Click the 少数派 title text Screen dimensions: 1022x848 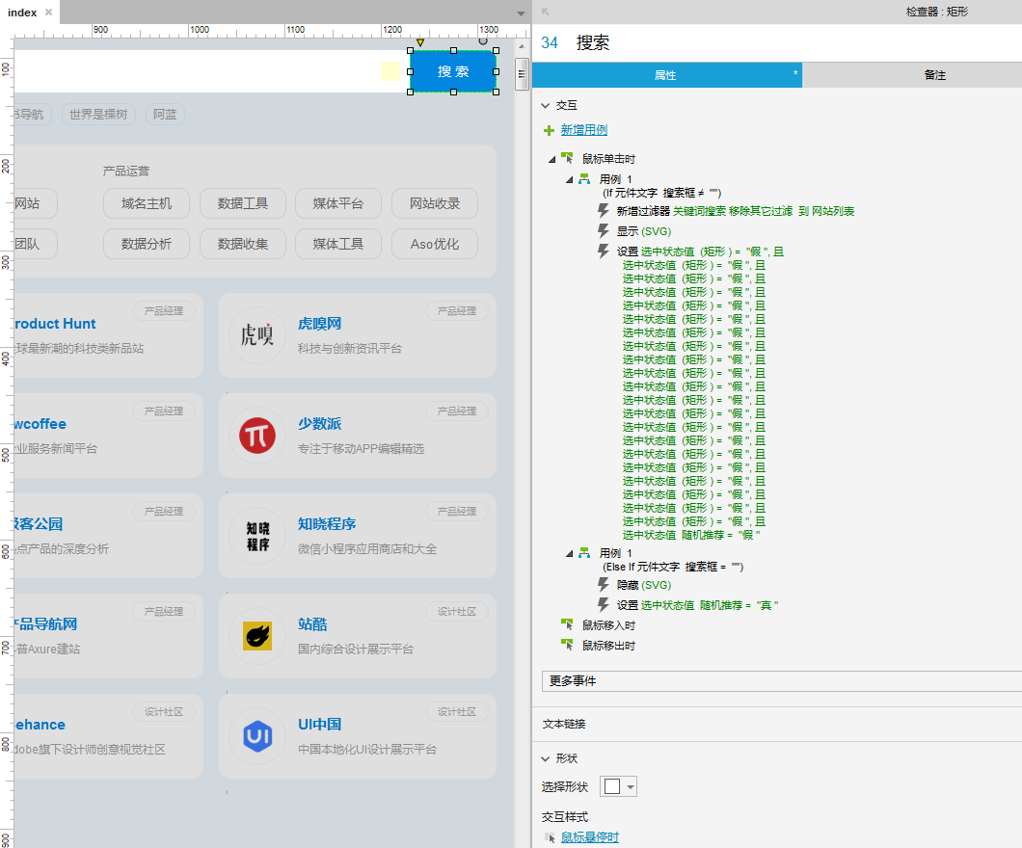[x=319, y=424]
